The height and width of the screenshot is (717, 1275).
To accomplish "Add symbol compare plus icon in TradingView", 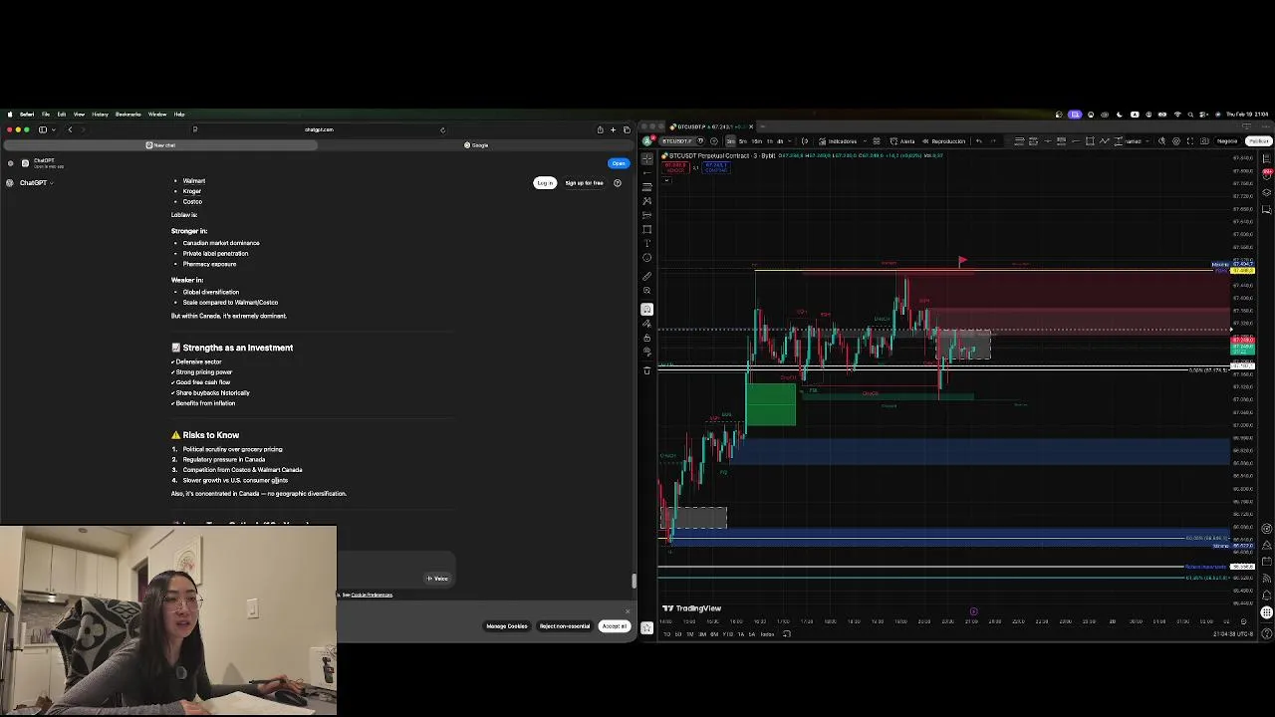I will coord(713,141).
